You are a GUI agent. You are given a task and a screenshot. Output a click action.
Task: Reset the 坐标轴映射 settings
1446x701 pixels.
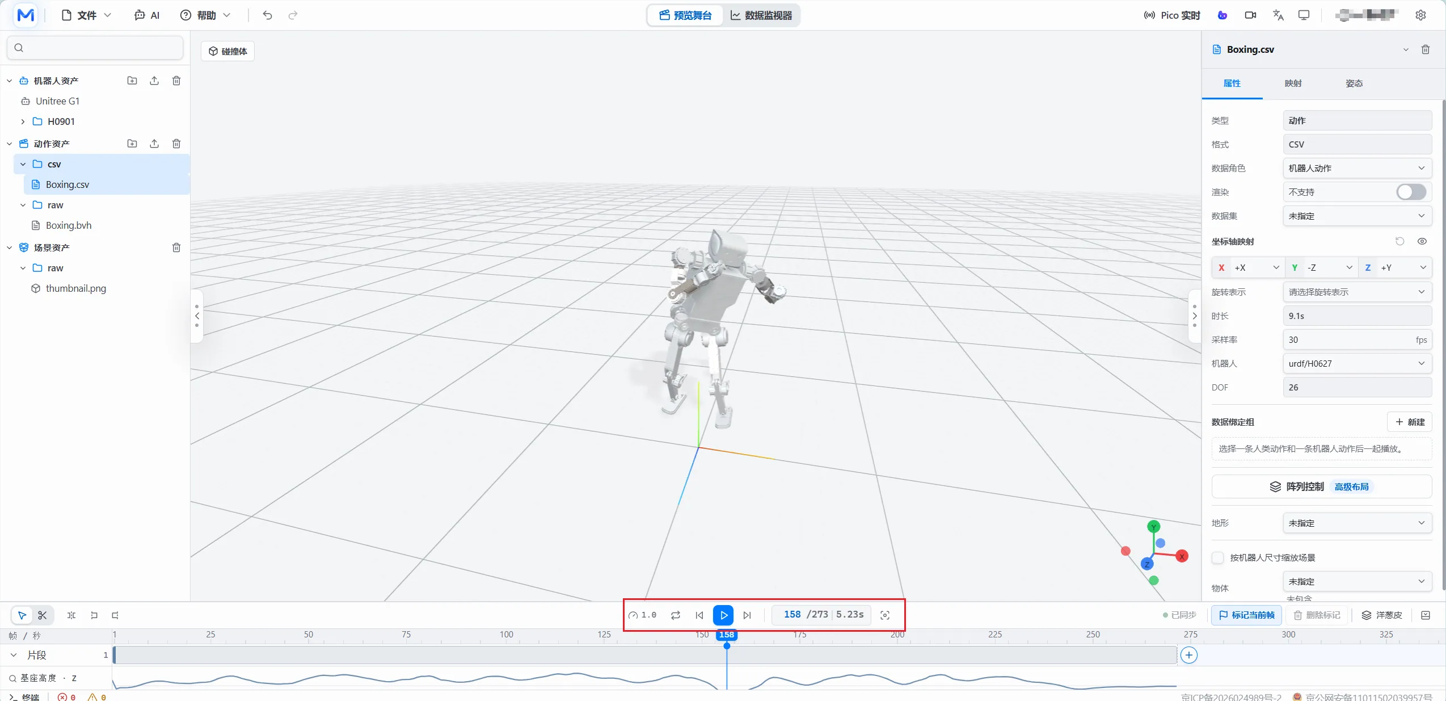(1399, 241)
